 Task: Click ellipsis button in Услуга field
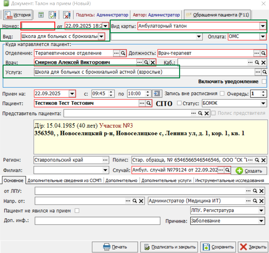258,72
